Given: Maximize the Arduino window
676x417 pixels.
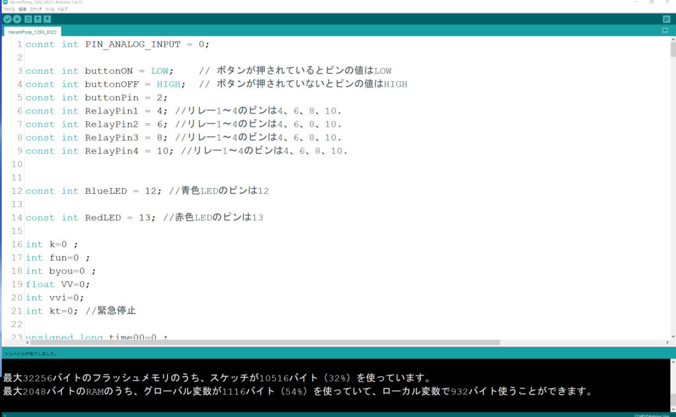Looking at the screenshot, I should coord(651,3).
